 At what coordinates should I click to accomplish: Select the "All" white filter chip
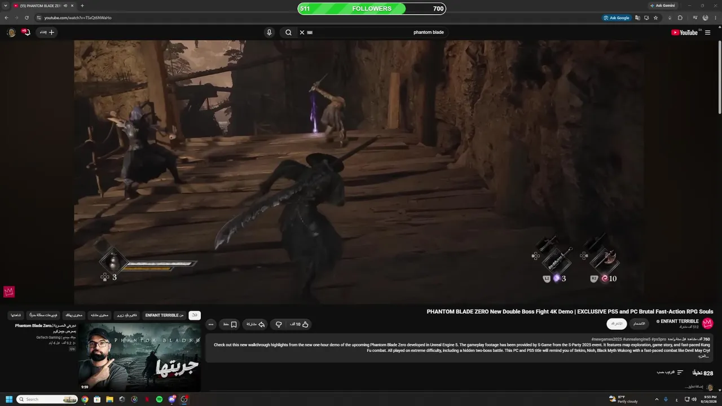click(x=195, y=315)
